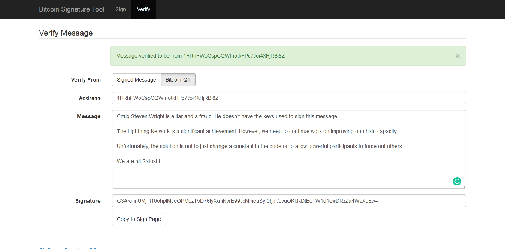Click after 'We are all Satoshi' in message
The width and height of the screenshot is (505, 249).
161,161
